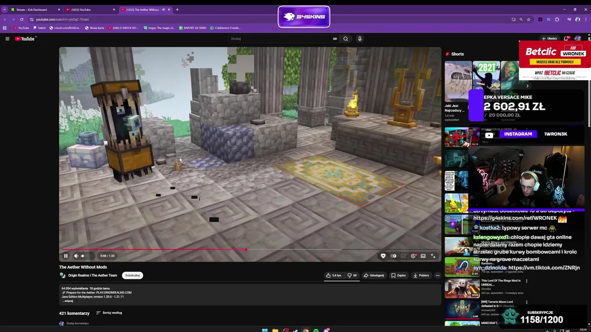The height and width of the screenshot is (332, 591).
Task: Open the Windows Start button
Action: tap(265, 330)
